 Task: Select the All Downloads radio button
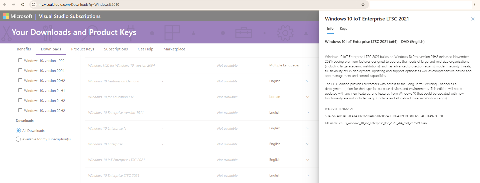(18, 131)
